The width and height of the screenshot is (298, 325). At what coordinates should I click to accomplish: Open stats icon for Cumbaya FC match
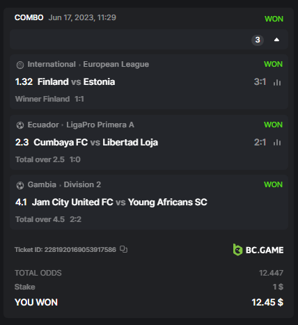pyautogui.click(x=277, y=143)
